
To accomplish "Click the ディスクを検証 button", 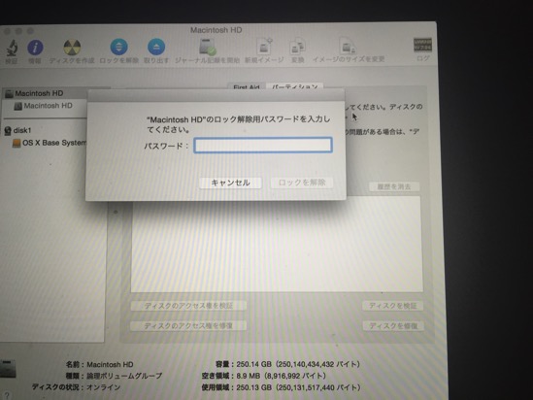I will 392,306.
